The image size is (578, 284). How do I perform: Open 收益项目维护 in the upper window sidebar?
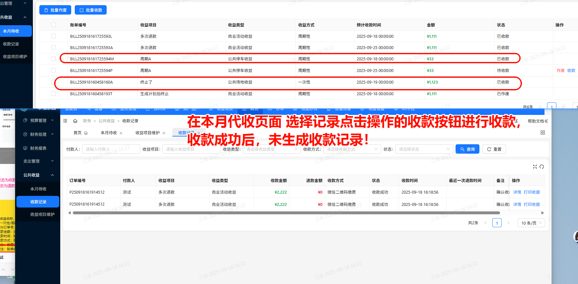(16, 56)
